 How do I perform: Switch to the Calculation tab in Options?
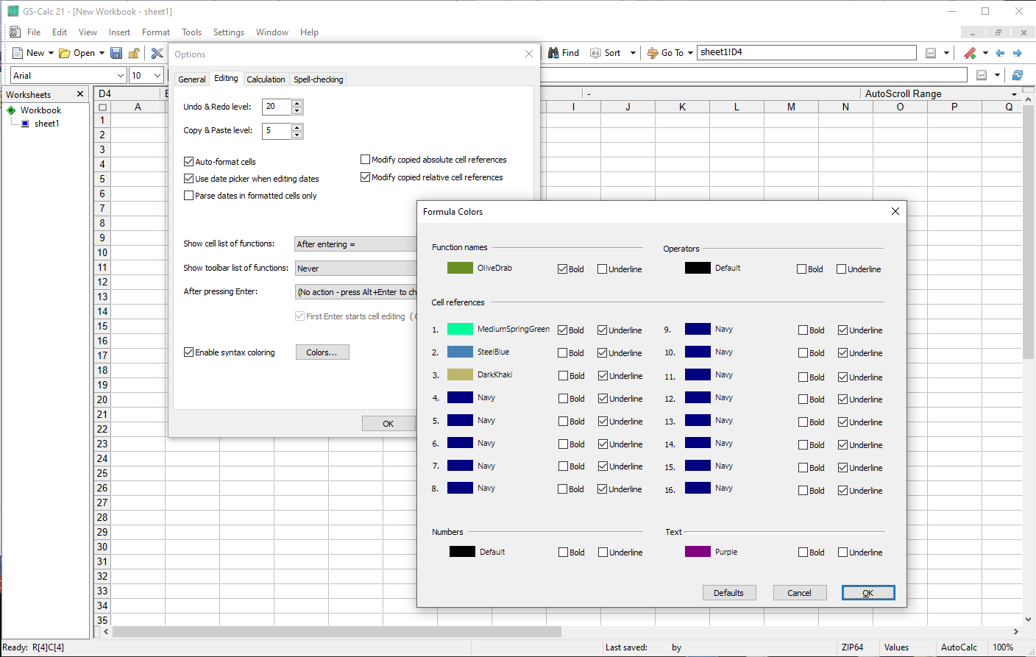[x=266, y=79]
